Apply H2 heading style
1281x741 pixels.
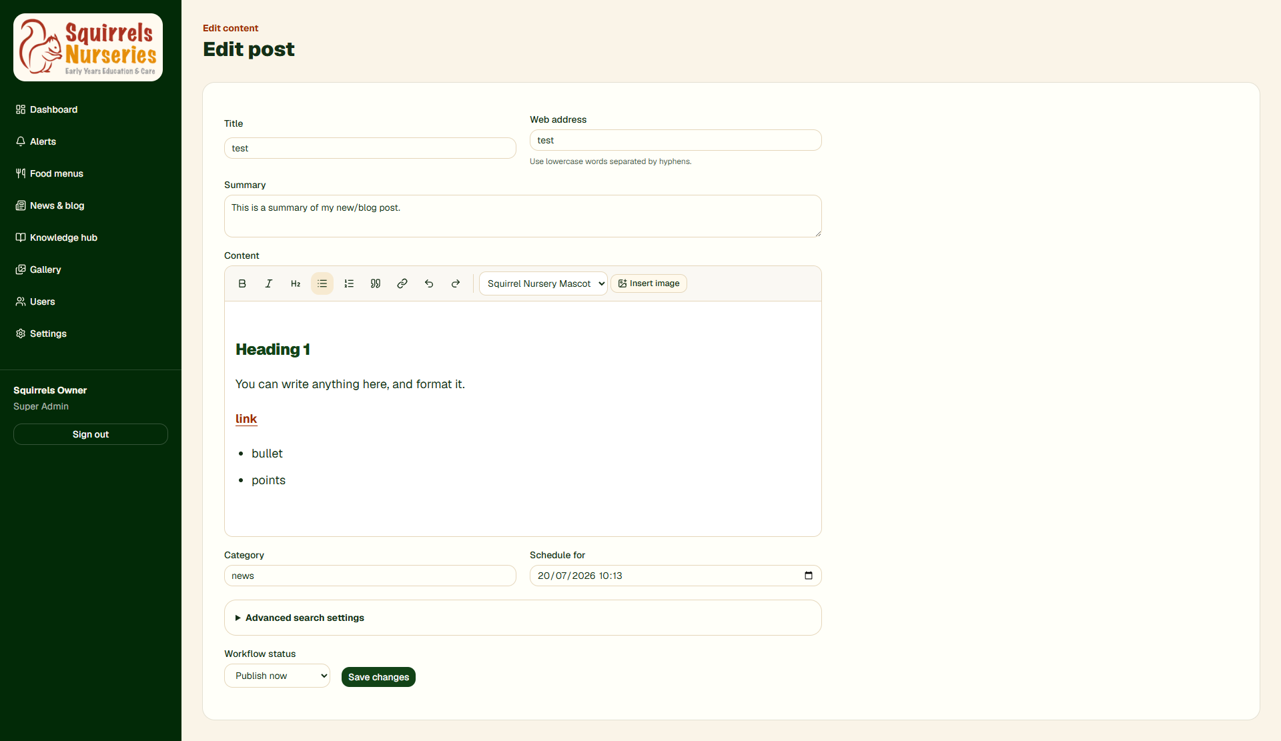pyautogui.click(x=296, y=283)
